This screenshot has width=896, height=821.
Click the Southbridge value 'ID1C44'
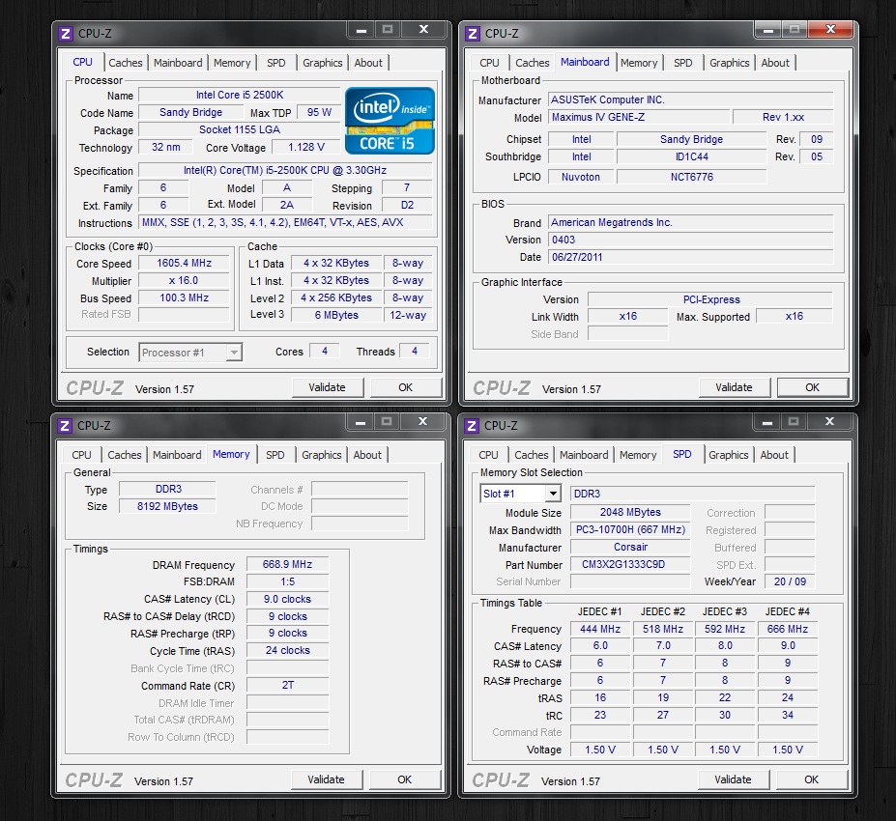click(692, 156)
